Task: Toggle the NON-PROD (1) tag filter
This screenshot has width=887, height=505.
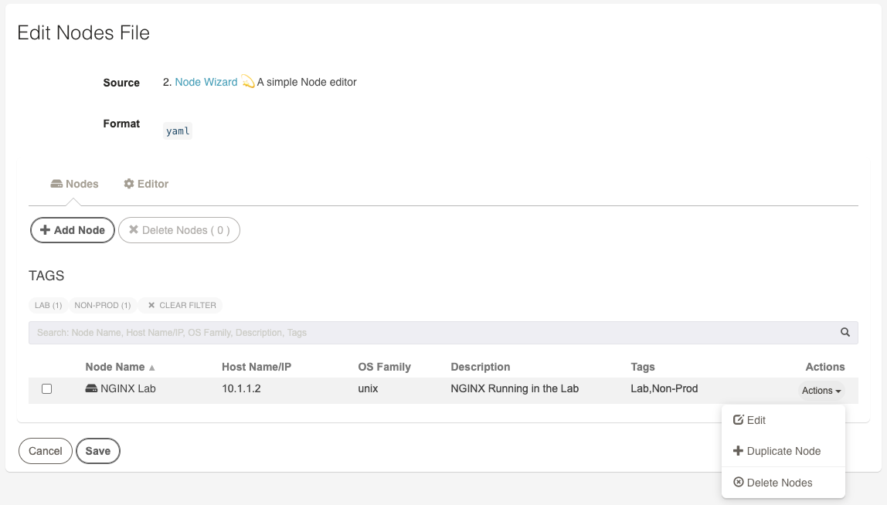Action: [103, 305]
